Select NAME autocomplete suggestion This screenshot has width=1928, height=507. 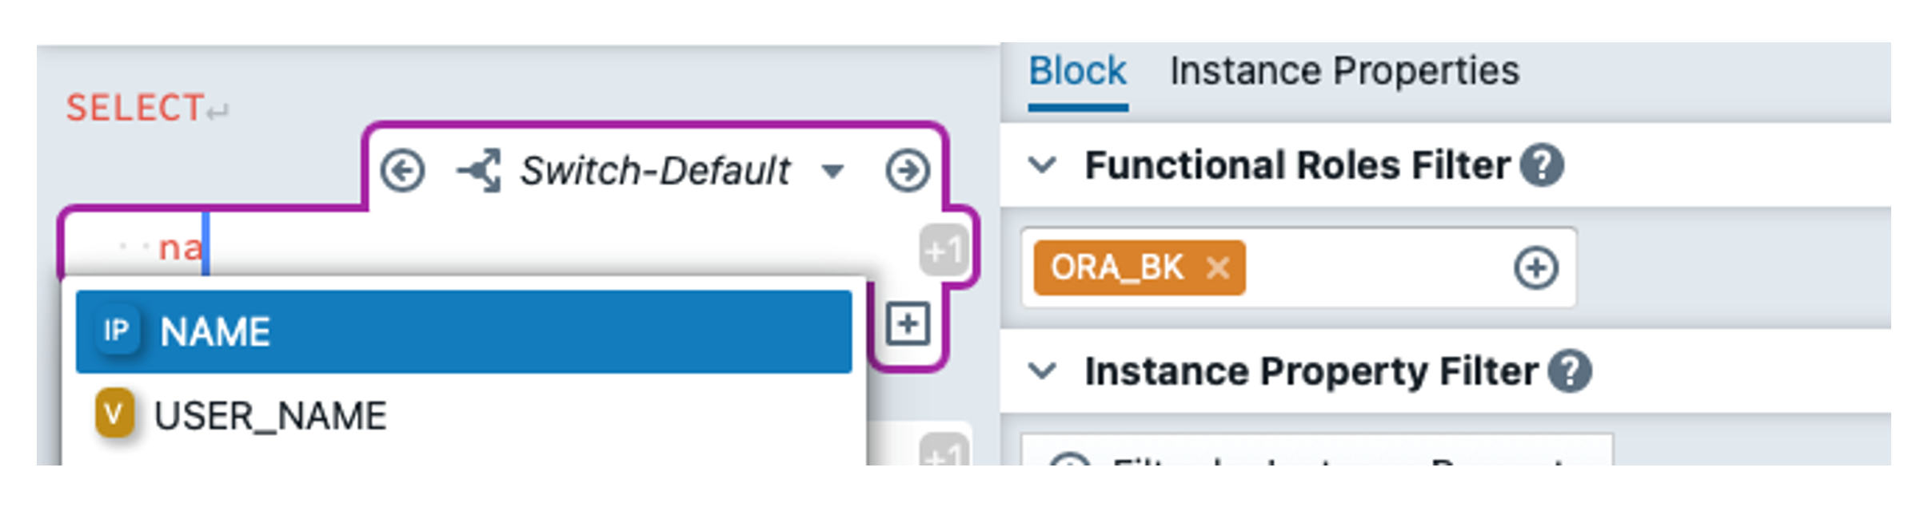tap(464, 331)
